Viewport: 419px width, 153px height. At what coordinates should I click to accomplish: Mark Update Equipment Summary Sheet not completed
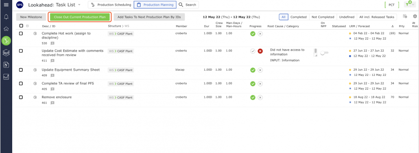pos(260,70)
